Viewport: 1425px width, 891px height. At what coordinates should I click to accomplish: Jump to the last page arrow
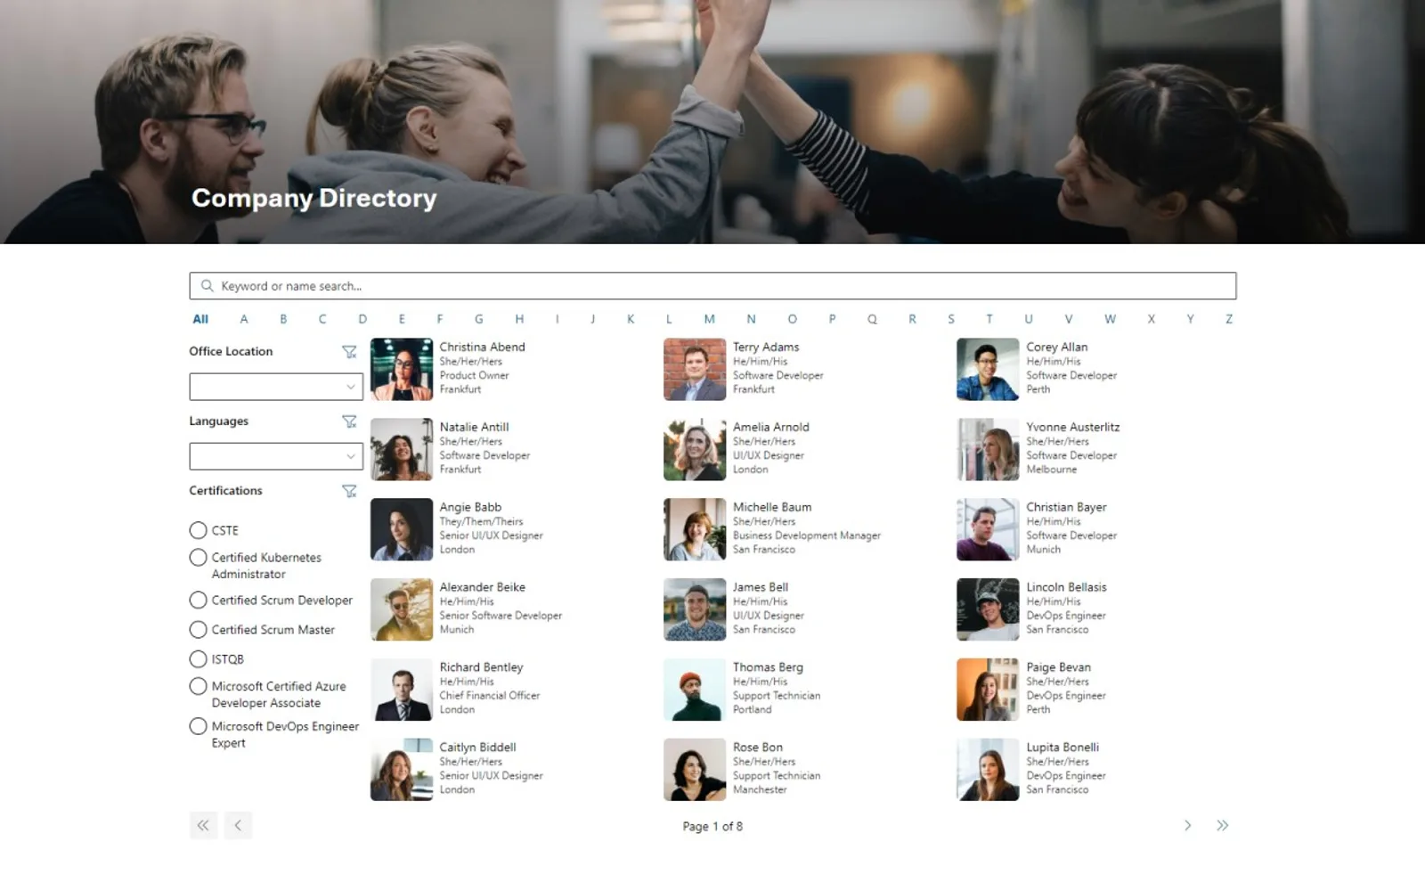point(1222,825)
